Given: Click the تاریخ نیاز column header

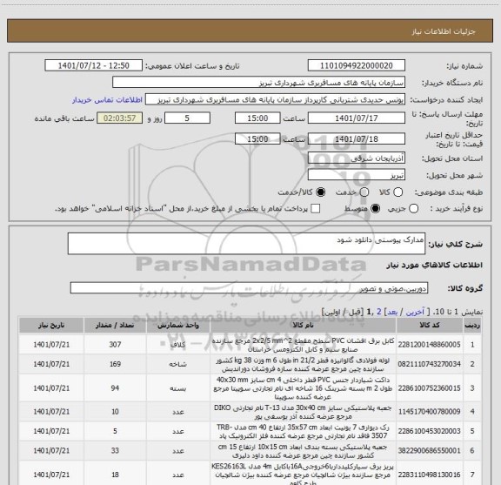Looking at the screenshot, I should 51,326.
